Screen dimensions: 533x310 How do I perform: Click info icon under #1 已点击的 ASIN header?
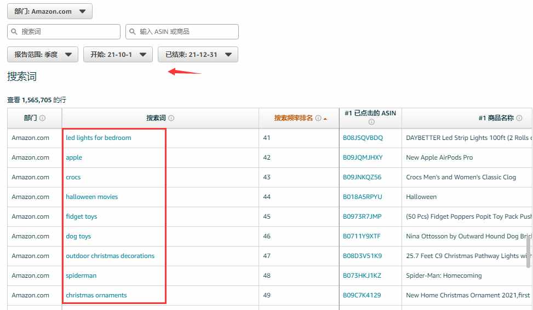pyautogui.click(x=371, y=122)
